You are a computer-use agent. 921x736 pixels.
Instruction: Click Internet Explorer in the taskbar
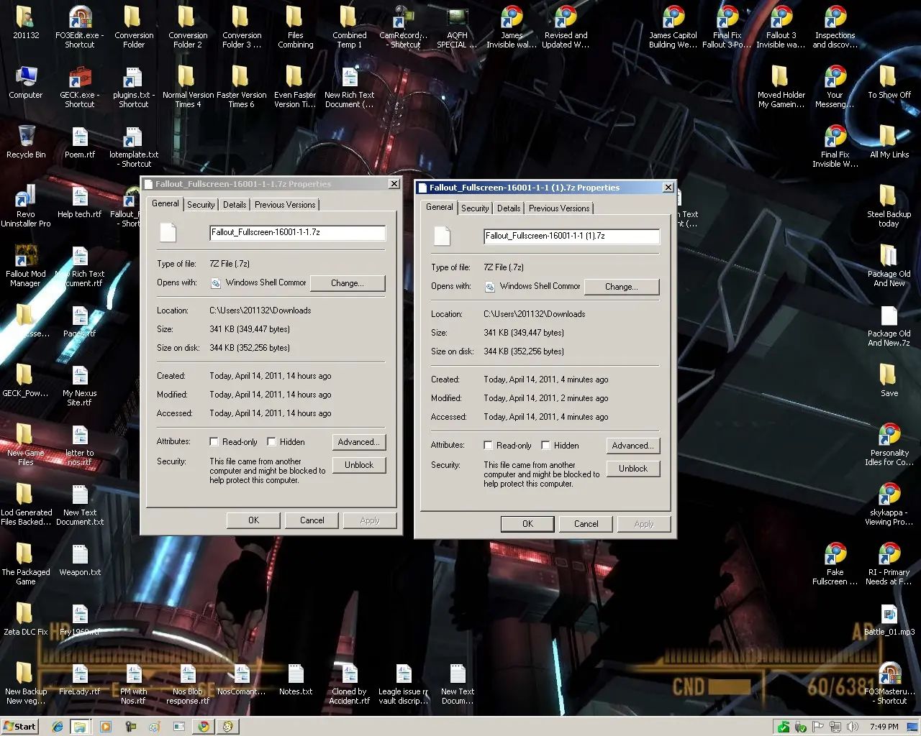(58, 727)
